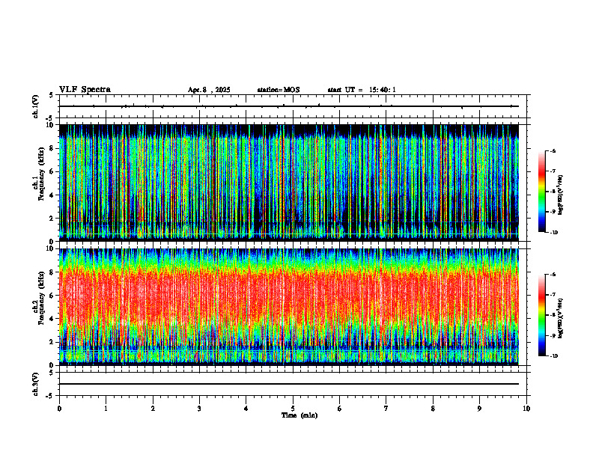Image resolution: width=593 pixels, height=458 pixels.
Task: Click ch.1 colorbar log(PSD) units label
Action: point(561,195)
